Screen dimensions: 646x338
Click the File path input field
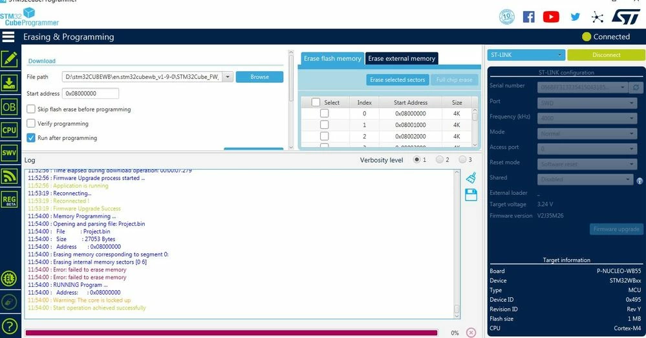coord(142,77)
